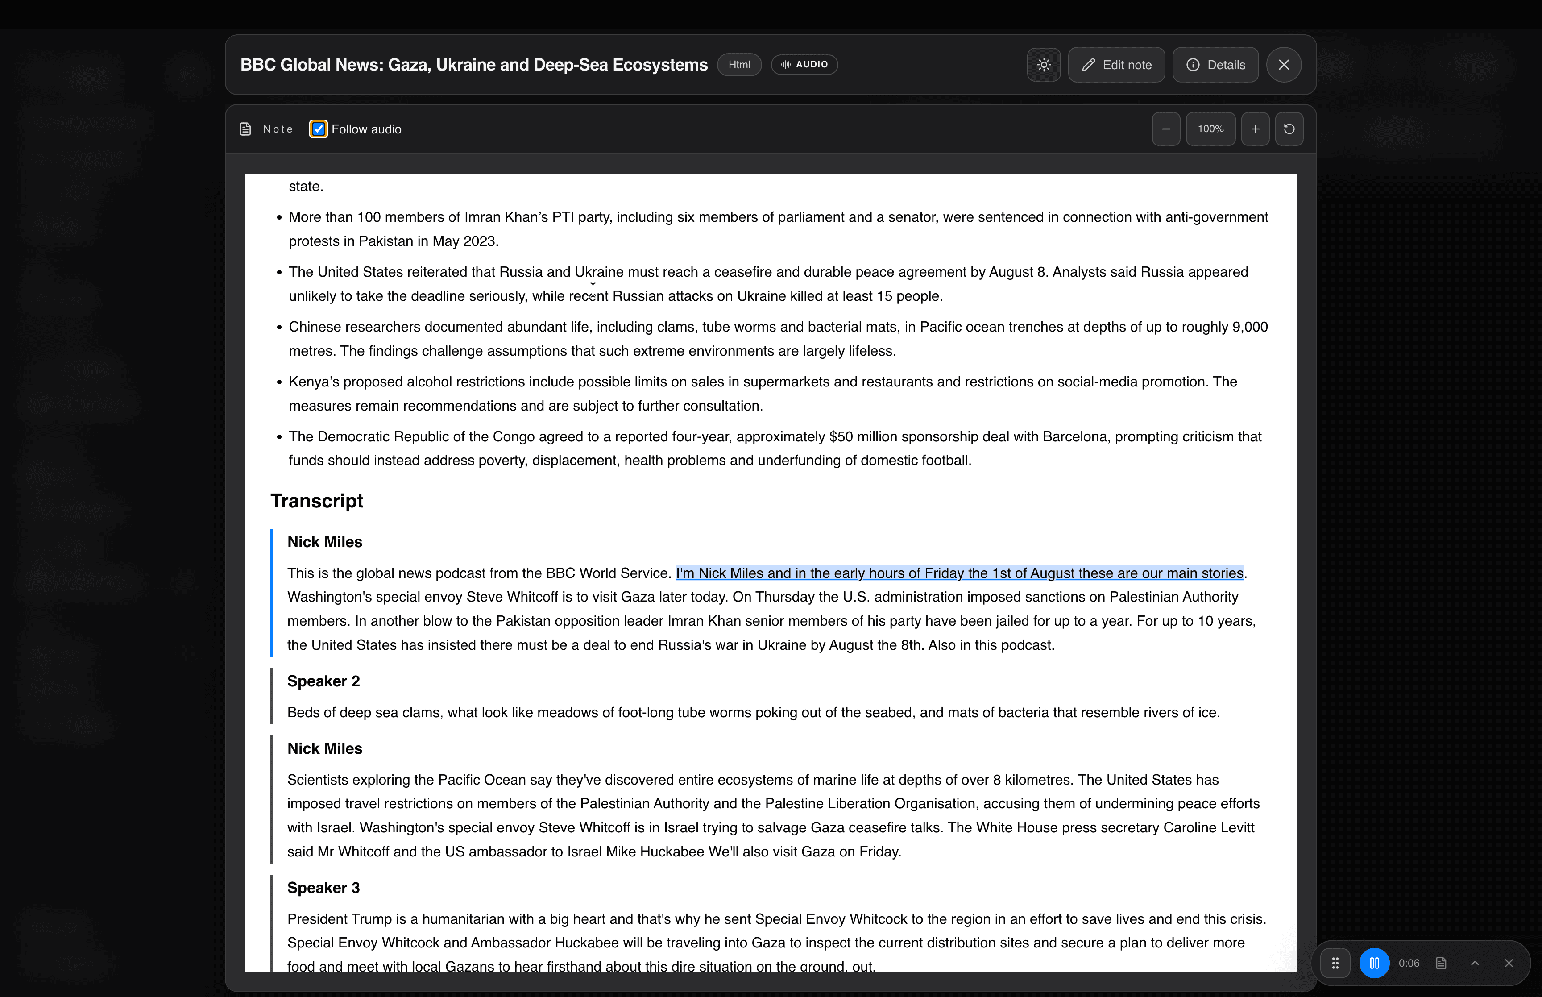Open the note icon in mini player

[1441, 963]
